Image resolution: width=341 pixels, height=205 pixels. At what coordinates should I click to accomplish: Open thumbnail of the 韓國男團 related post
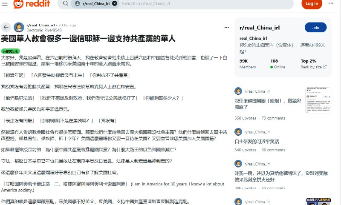tap(318, 100)
